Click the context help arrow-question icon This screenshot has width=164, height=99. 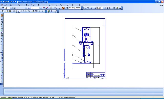[56, 11]
